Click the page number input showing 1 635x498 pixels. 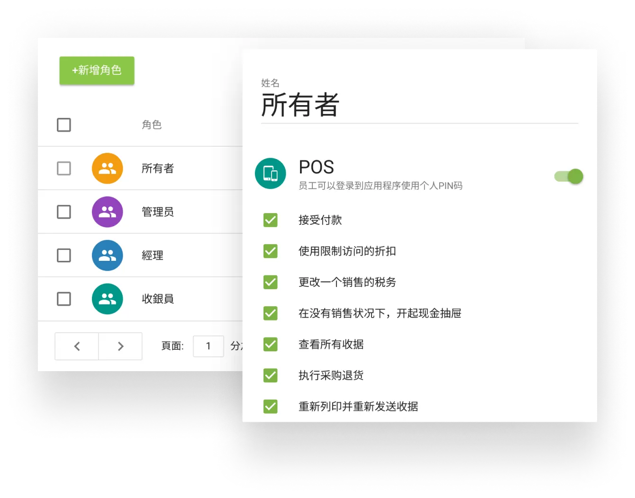click(209, 346)
